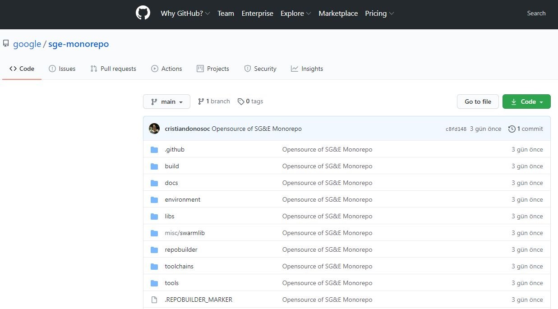
Task: Switch to the Issues tab
Action: [62, 69]
